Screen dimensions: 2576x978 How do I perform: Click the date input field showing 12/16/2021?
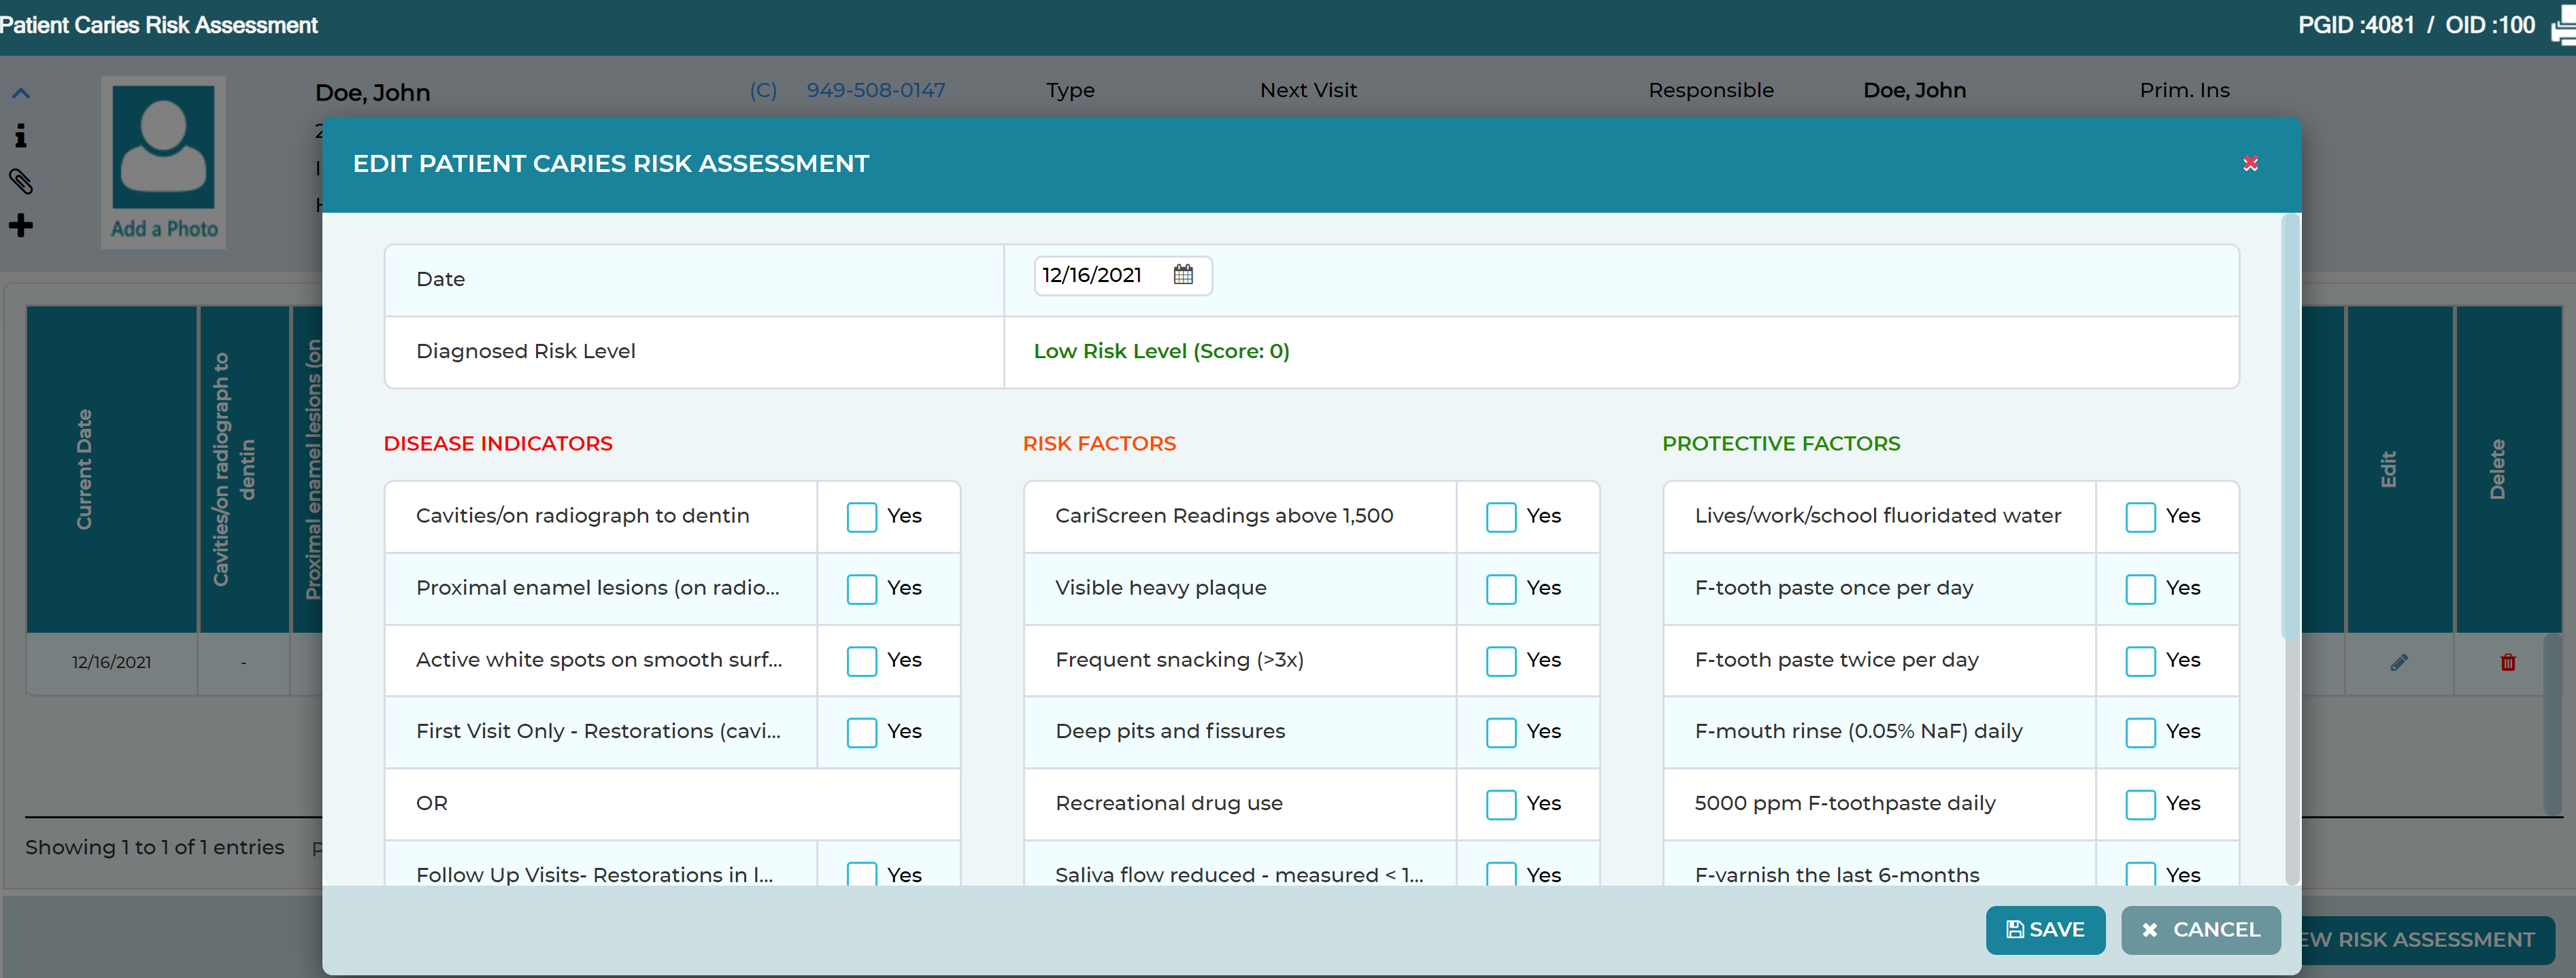1122,276
